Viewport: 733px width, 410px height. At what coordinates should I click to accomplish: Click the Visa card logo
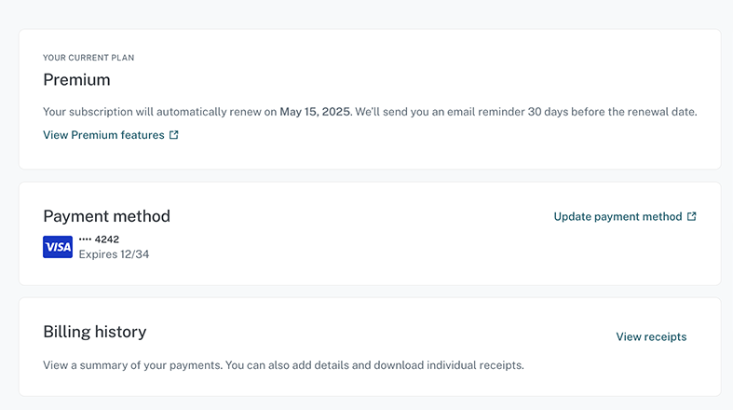click(x=58, y=247)
